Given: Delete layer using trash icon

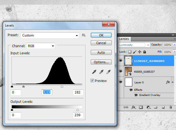Looking at the screenshot, I should point(170,107).
